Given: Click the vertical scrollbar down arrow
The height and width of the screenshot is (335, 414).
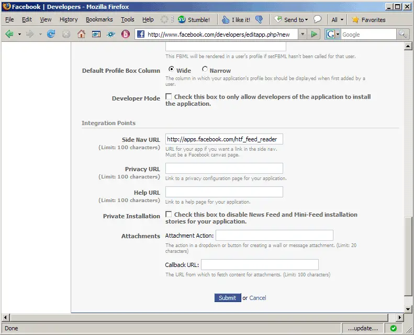Looking at the screenshot, I should point(408,309).
